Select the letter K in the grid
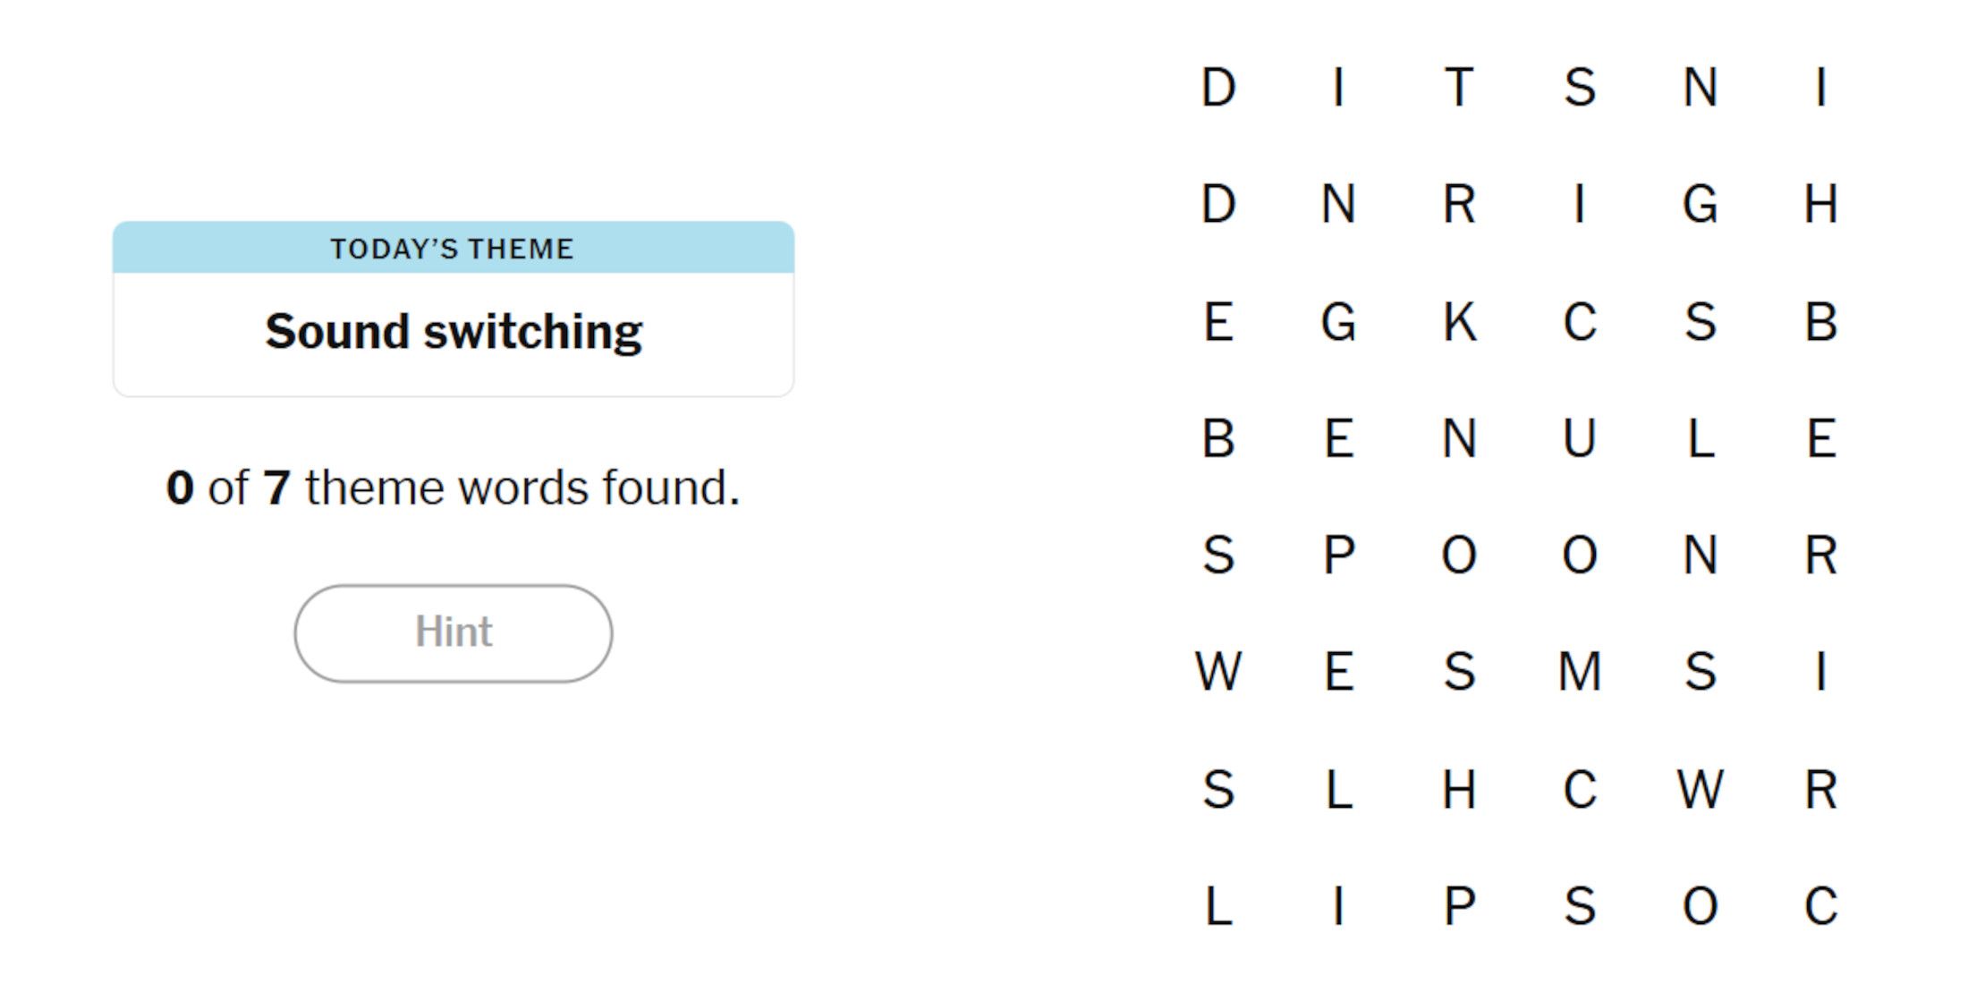The width and height of the screenshot is (1968, 984). click(1459, 321)
